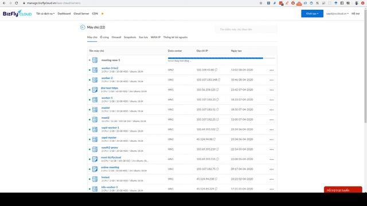This screenshot has height=206, width=367.
Task: Switch to the Firewall tab
Action: pos(116,37)
